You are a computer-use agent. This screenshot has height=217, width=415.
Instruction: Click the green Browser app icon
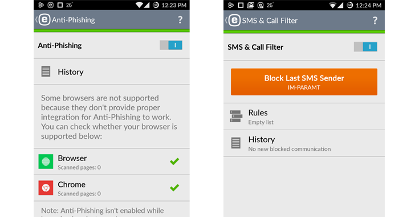pyautogui.click(x=46, y=162)
